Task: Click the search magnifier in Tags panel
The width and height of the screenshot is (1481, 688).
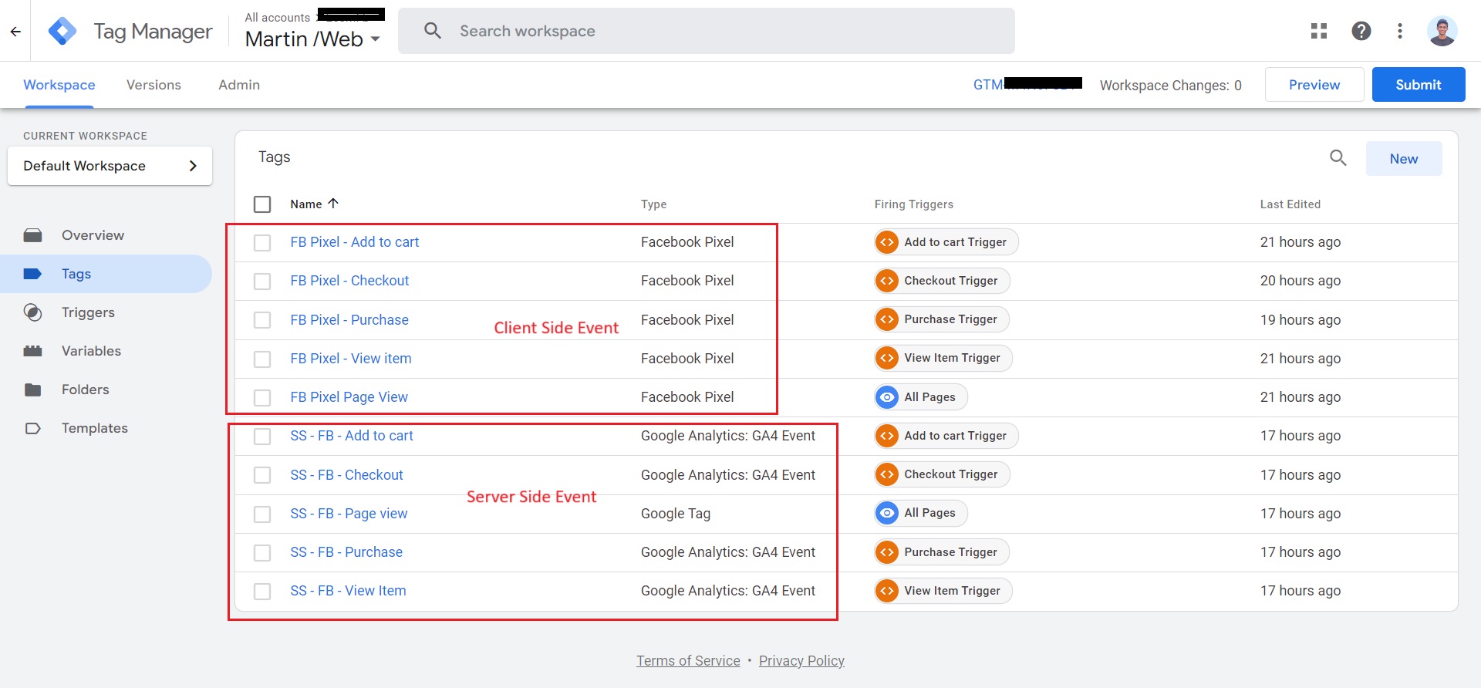Action: (1338, 158)
